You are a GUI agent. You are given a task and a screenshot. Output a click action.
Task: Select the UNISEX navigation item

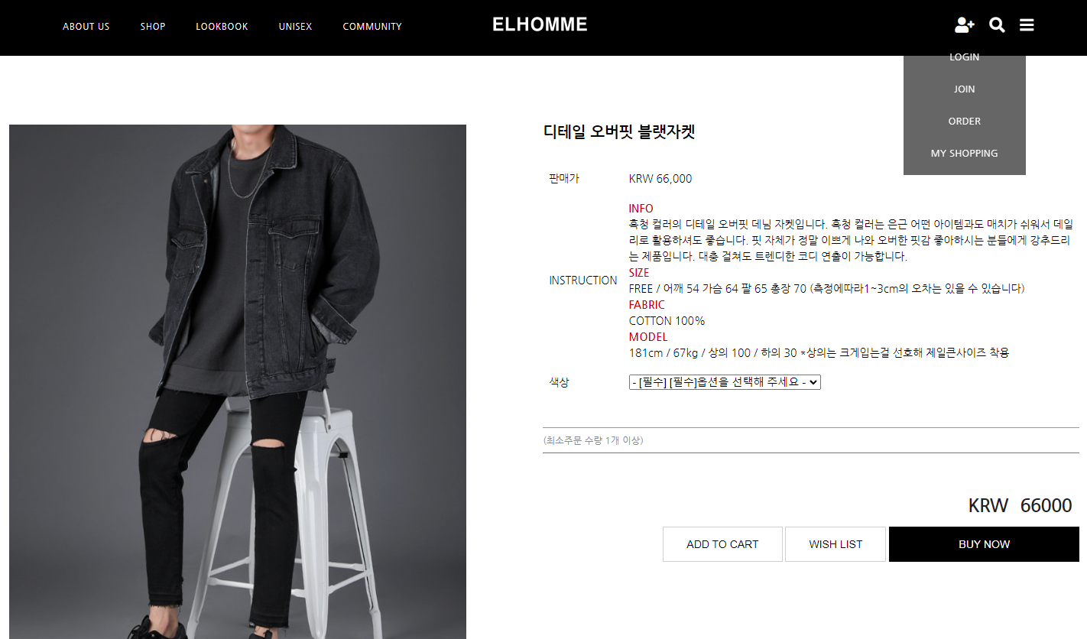tap(295, 27)
